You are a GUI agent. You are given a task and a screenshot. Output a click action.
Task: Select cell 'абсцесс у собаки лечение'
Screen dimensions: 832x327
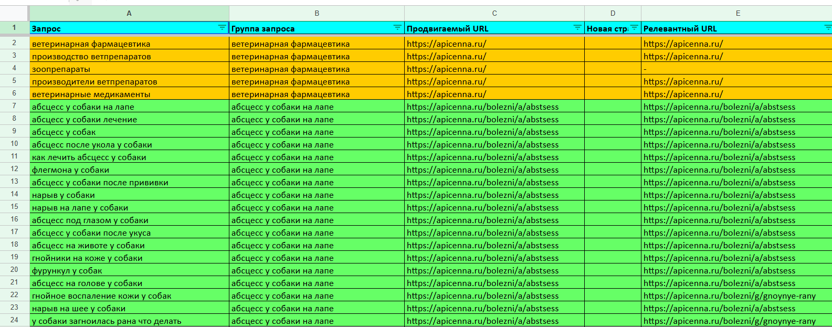[x=130, y=119]
